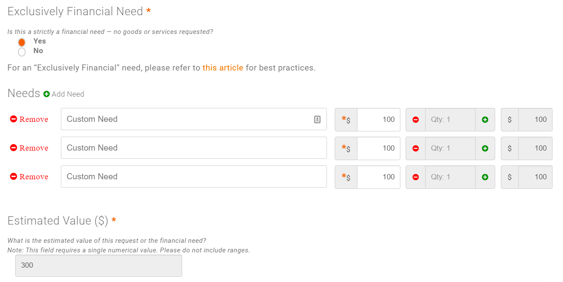The height and width of the screenshot is (282, 563).
Task: Click the third Custom Need text field
Action: point(193,177)
